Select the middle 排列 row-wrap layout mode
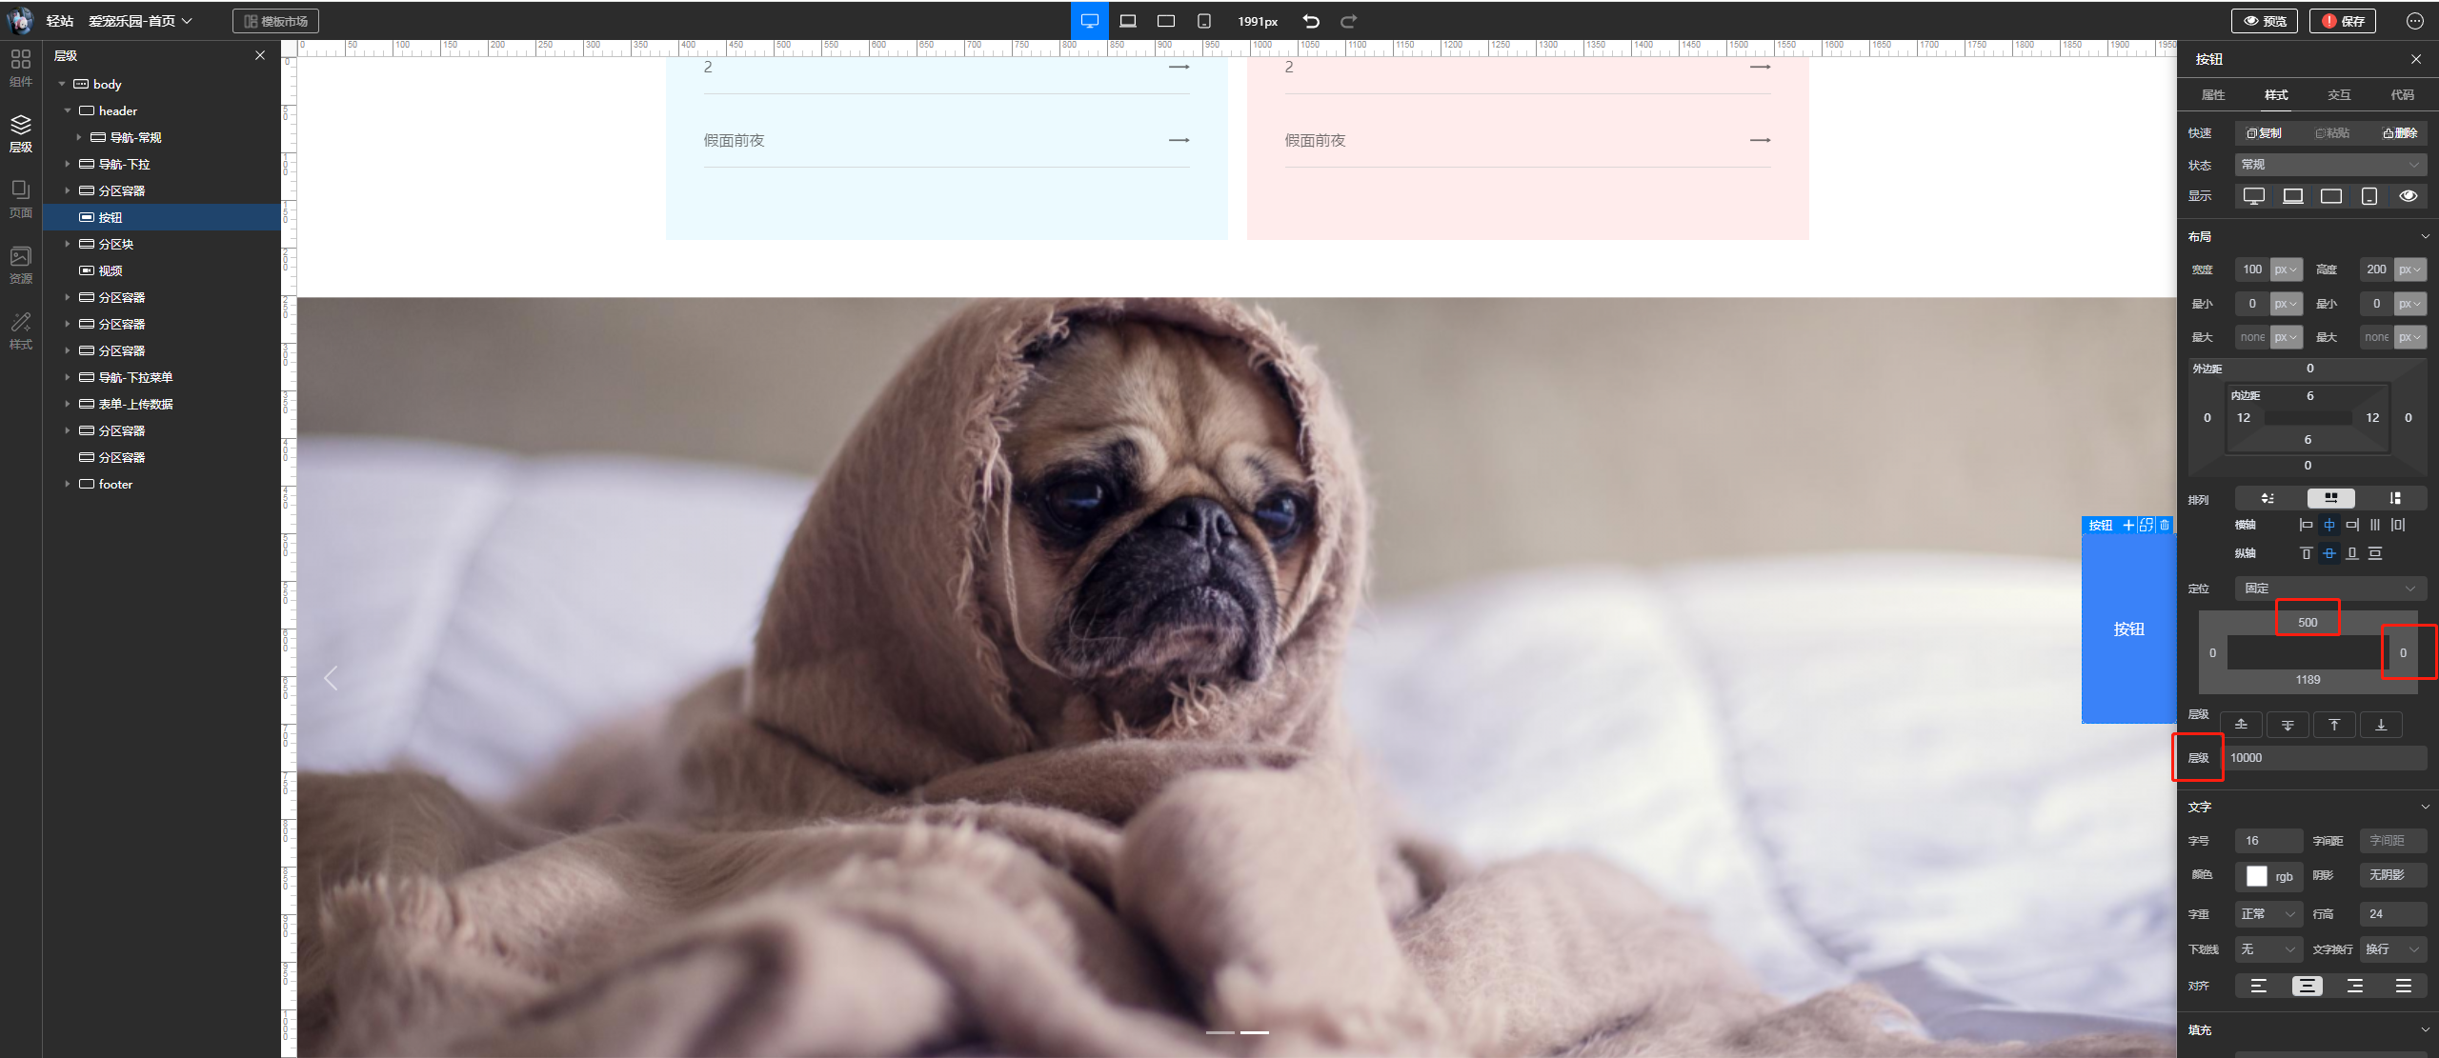This screenshot has height=1058, width=2439. click(x=2330, y=498)
